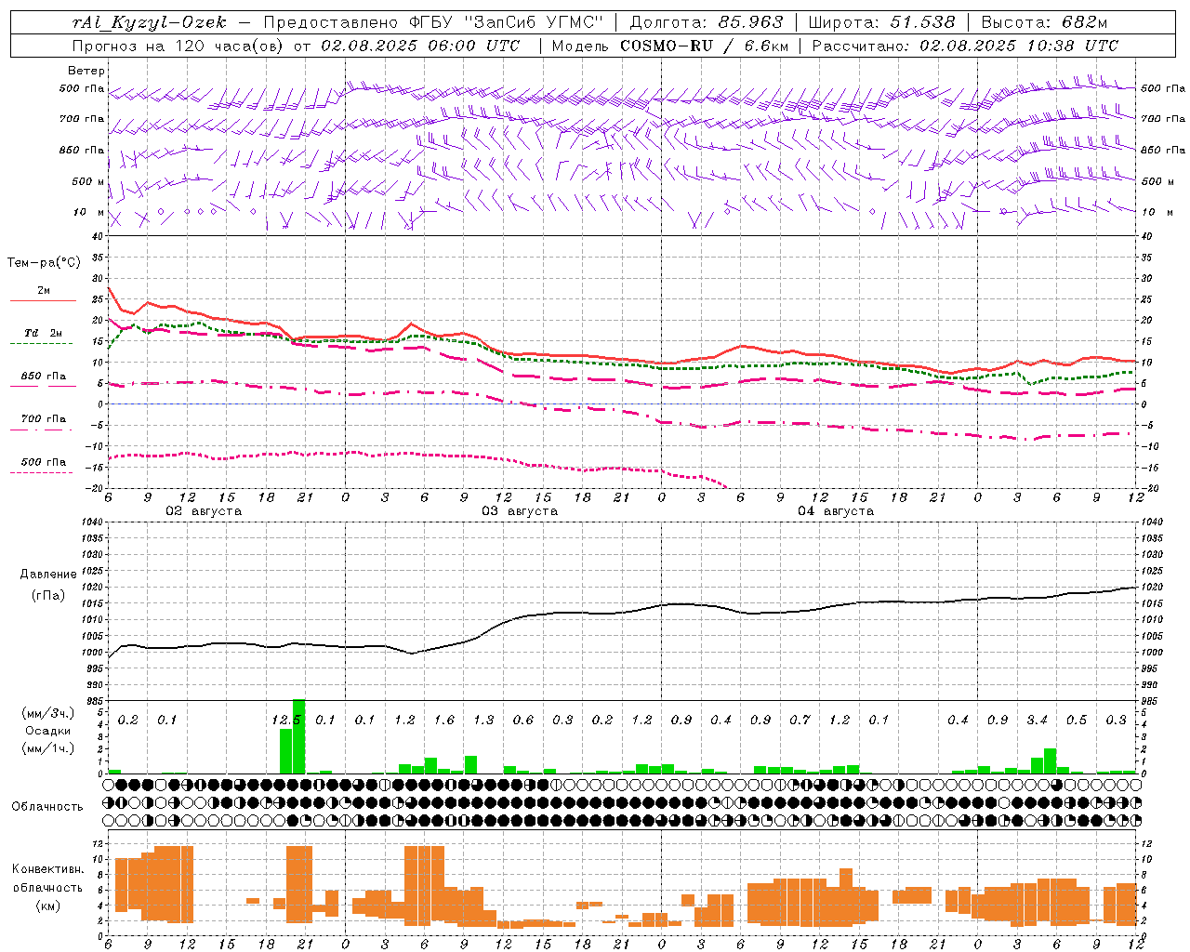Click the 3.4 precipitation value
Image resolution: width=1190 pixels, height=952 pixels.
(1037, 720)
